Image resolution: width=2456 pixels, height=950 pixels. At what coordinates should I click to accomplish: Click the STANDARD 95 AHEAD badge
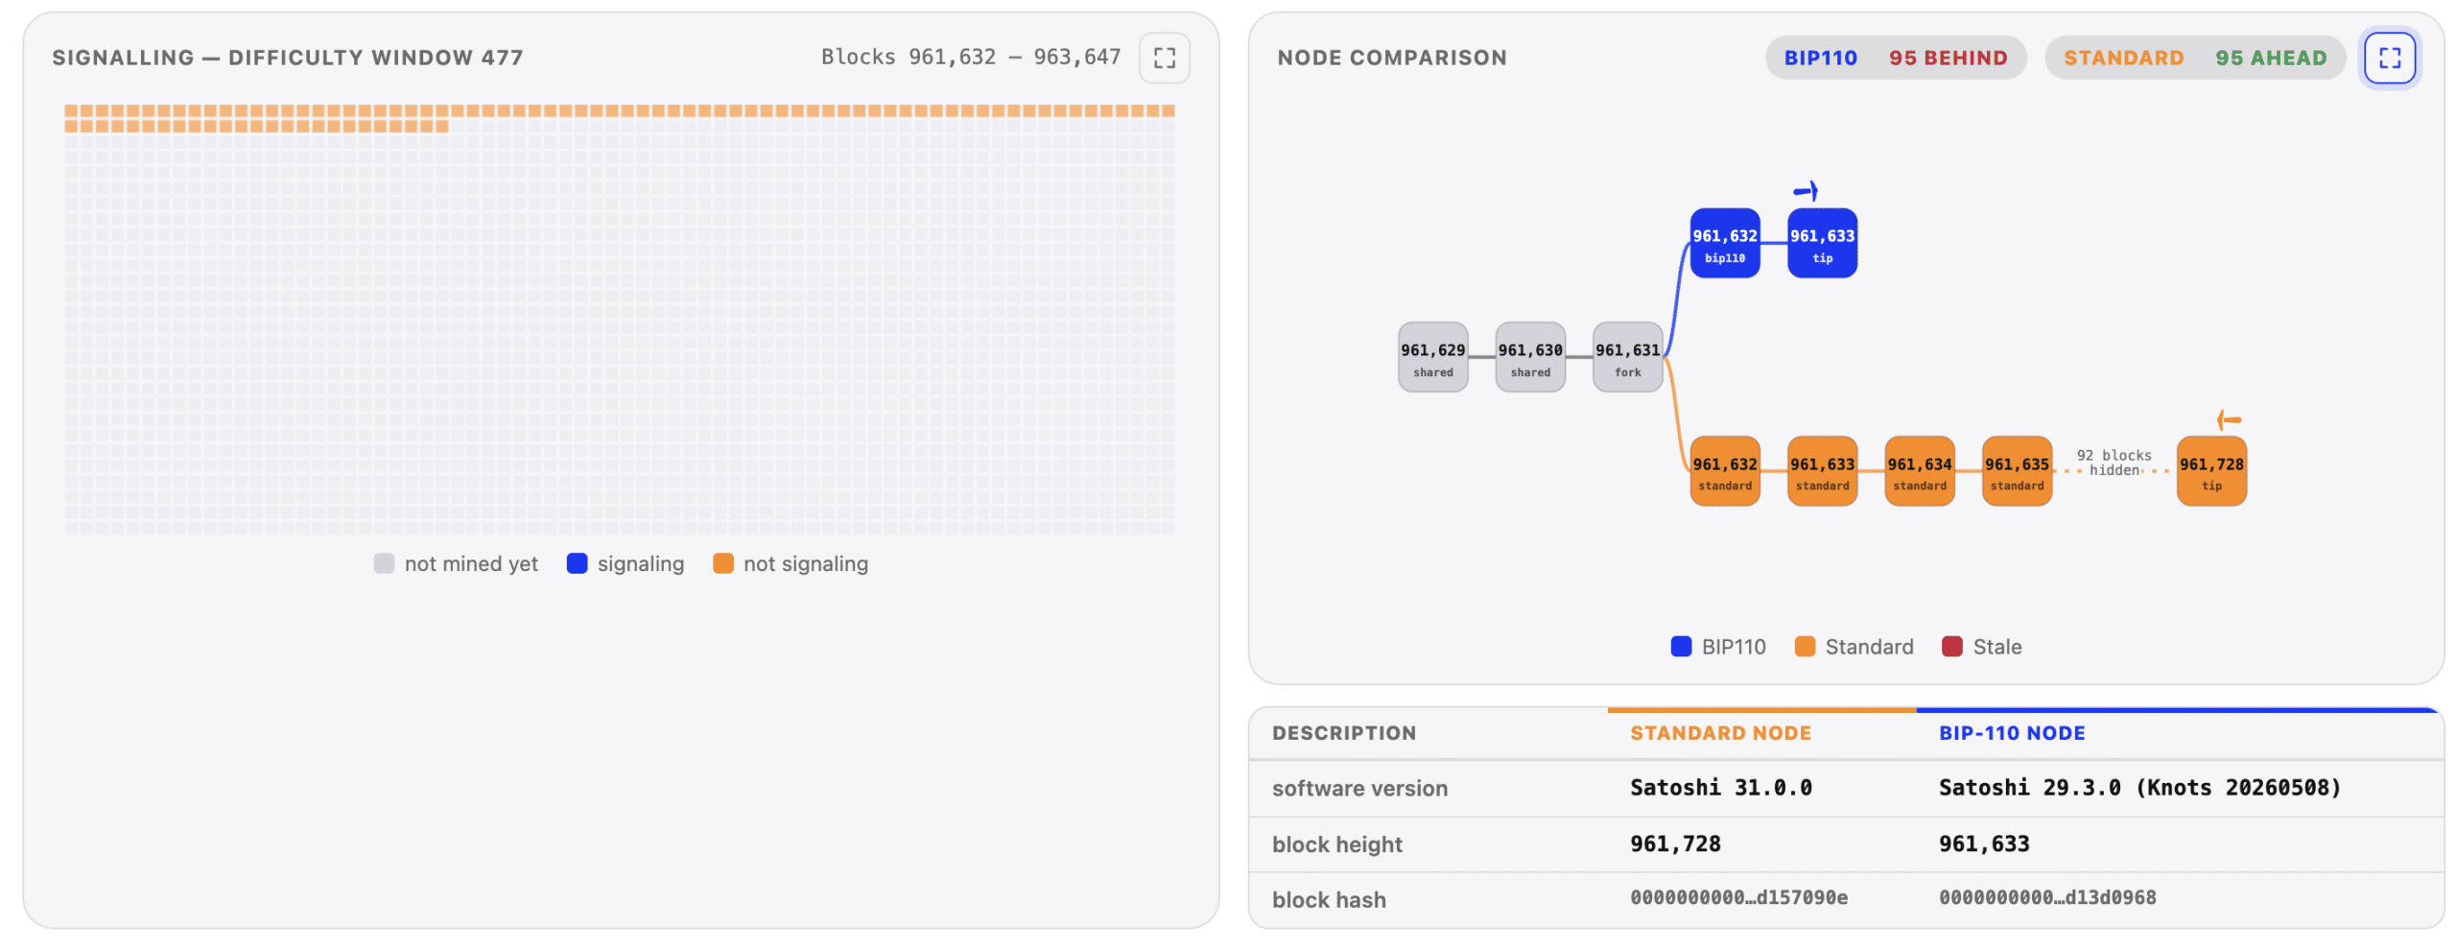[x=2194, y=58]
